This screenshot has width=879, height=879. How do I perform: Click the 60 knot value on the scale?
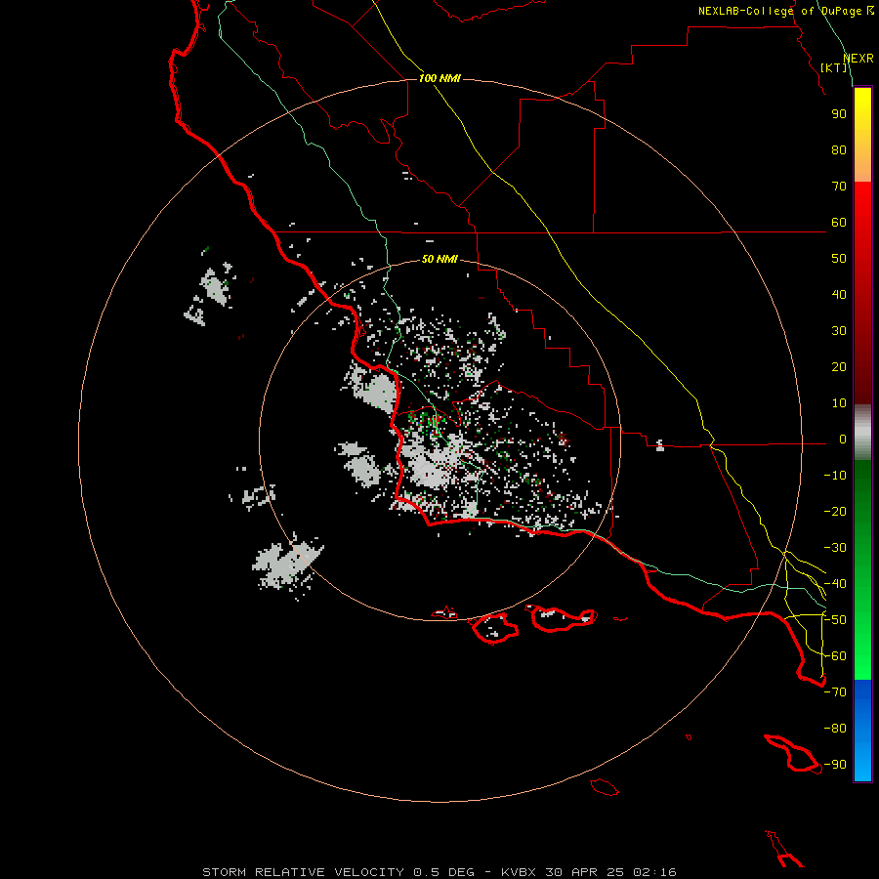coord(839,222)
